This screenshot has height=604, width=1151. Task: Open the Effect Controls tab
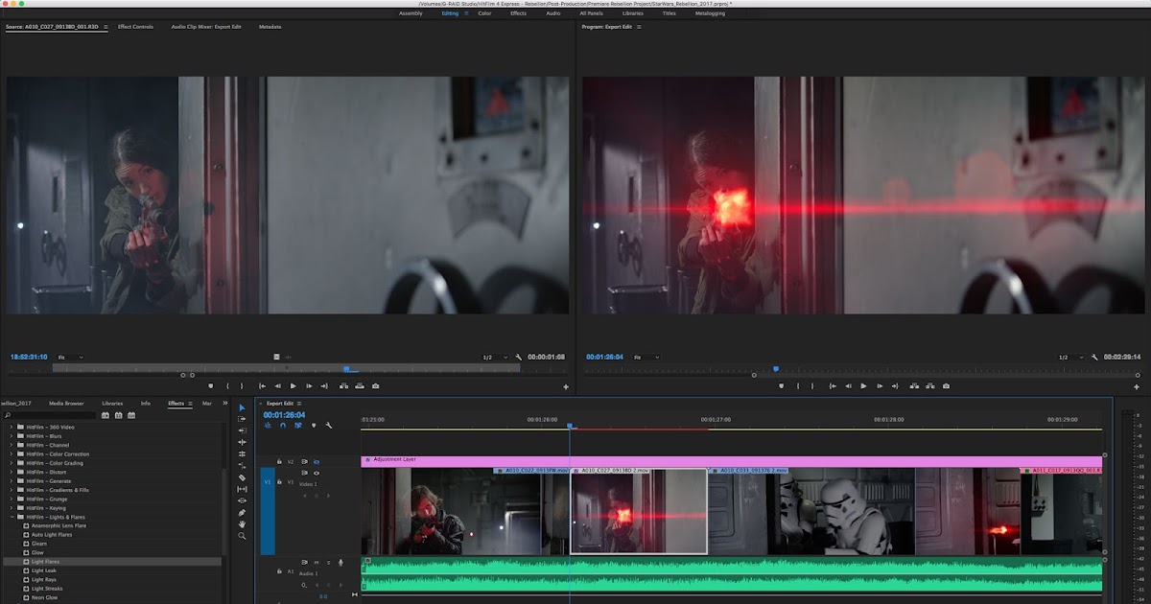[x=135, y=27]
